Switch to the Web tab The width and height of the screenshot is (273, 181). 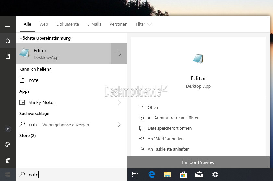click(44, 24)
